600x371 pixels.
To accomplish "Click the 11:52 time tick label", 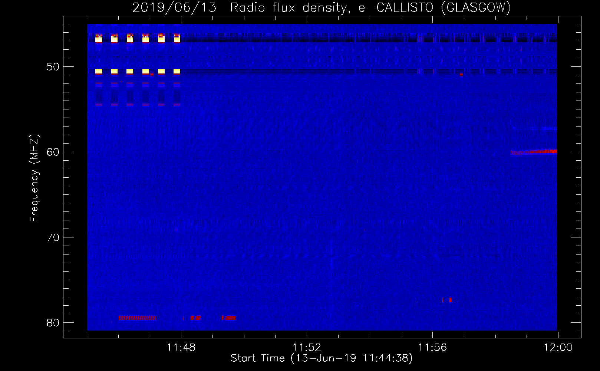I will [x=307, y=348].
